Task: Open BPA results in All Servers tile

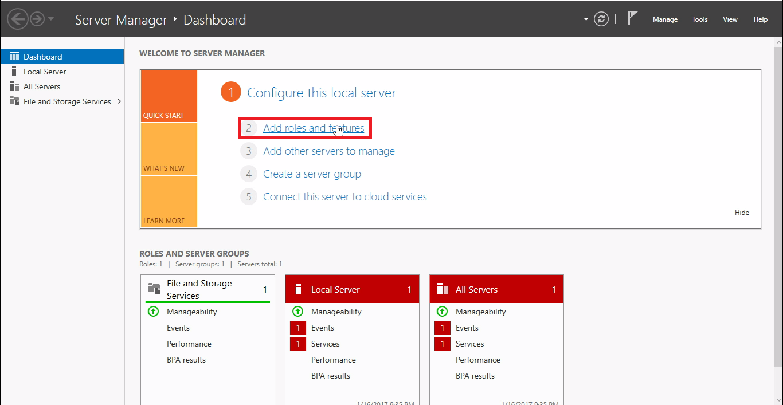Action: coord(475,376)
